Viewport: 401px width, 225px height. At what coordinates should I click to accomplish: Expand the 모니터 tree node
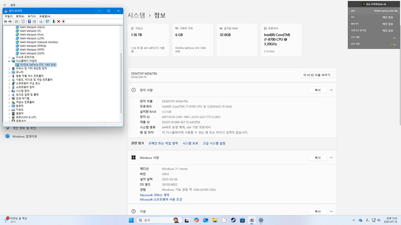click(9, 72)
